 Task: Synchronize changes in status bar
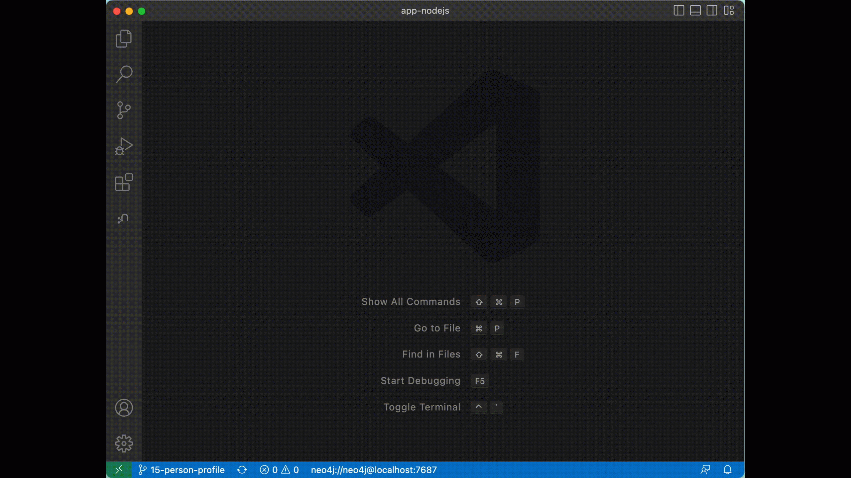[x=242, y=470]
